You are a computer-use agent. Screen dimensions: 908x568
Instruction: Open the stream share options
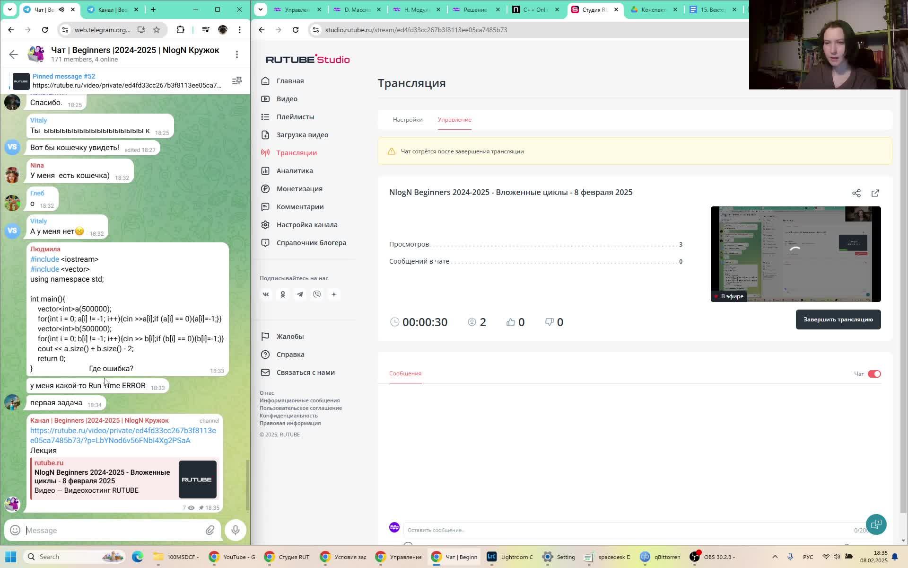coord(856,193)
